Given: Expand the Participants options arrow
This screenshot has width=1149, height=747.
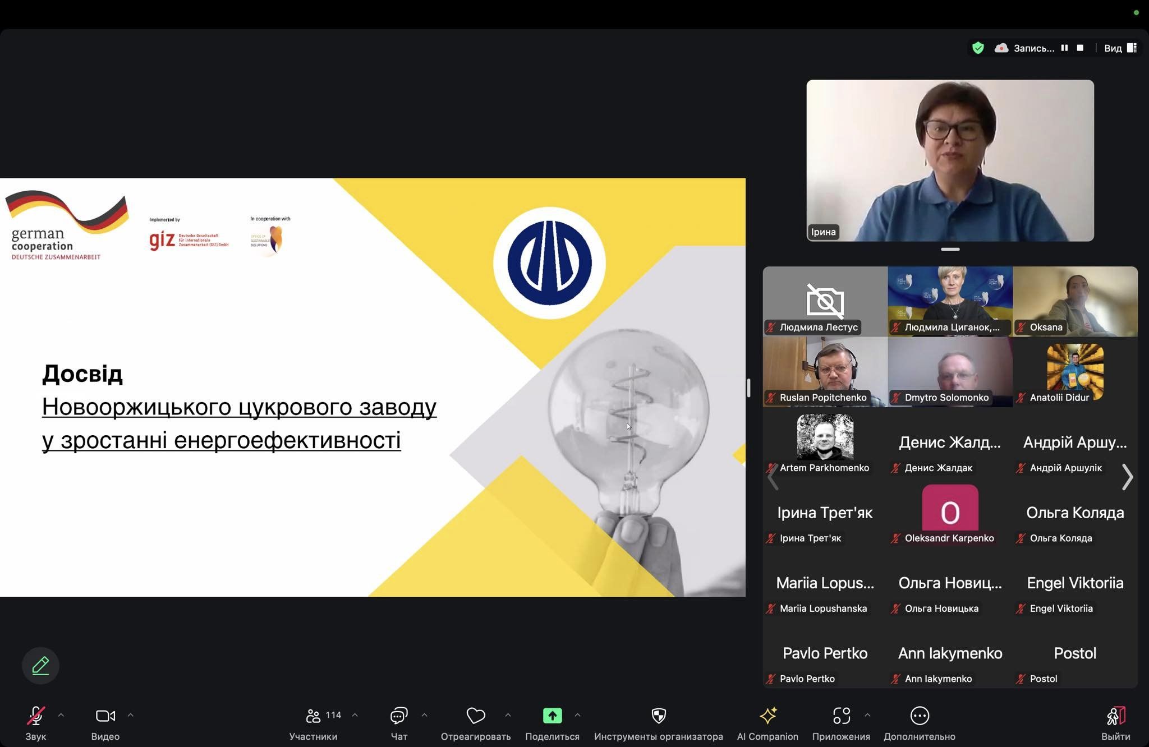Looking at the screenshot, I should [355, 715].
